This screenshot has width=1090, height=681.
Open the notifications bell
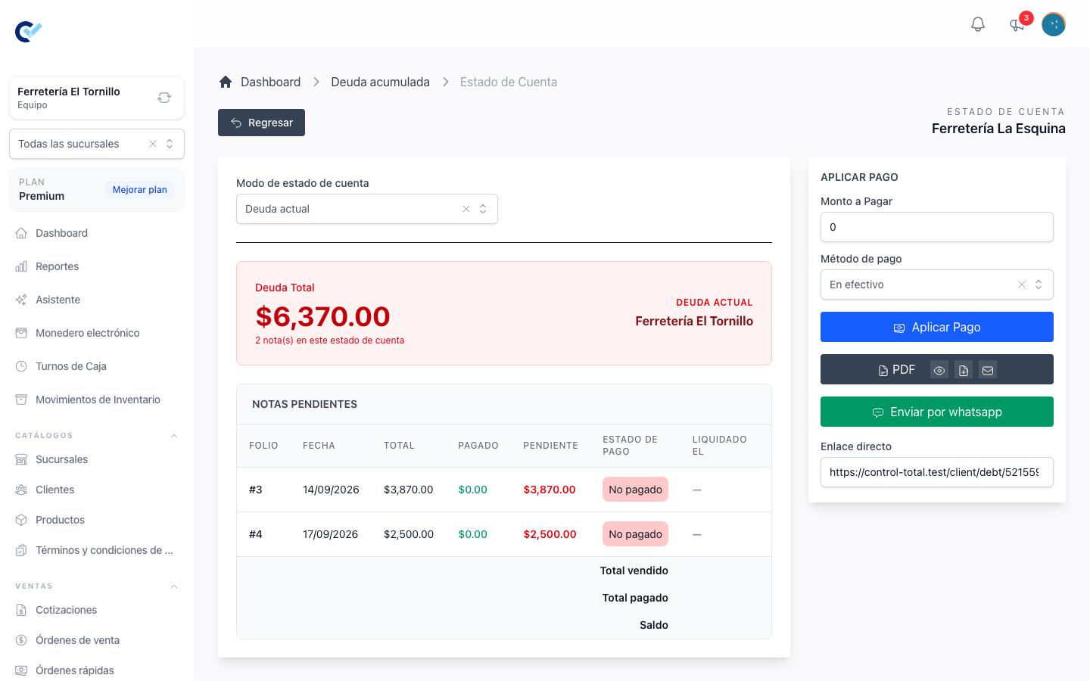point(978,24)
